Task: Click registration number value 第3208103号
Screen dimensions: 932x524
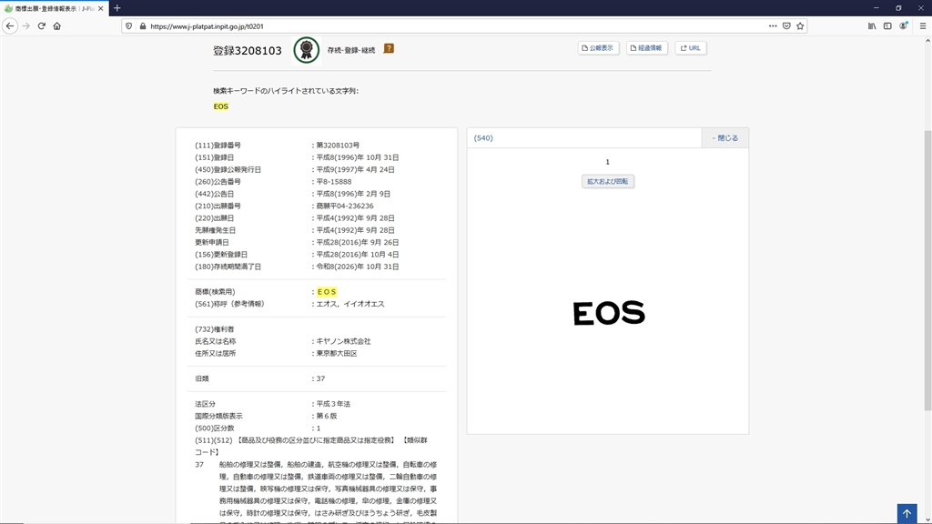Action: click(x=338, y=145)
